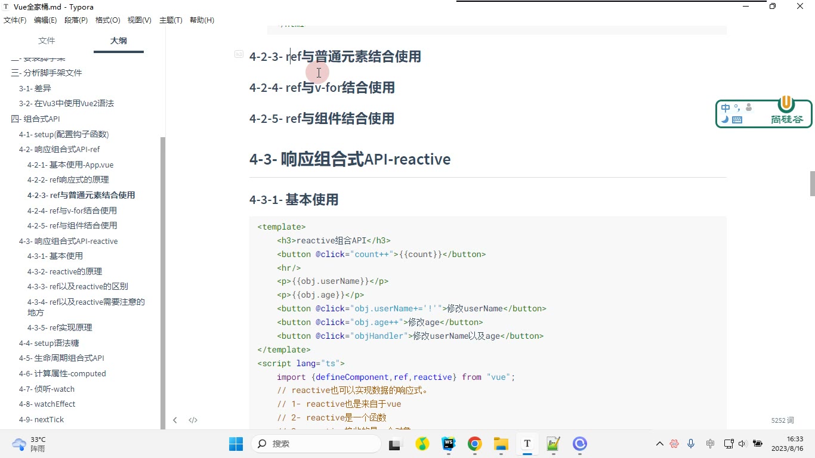Open the 编辑(E) menu
This screenshot has height=458, width=815.
tap(45, 20)
